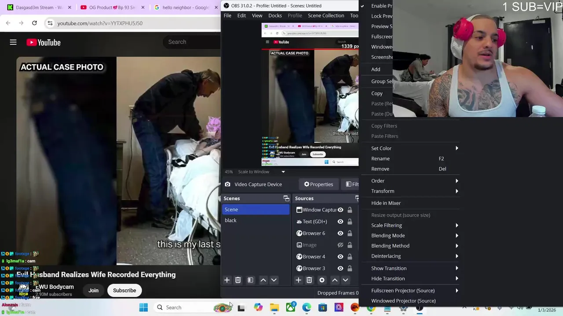Hide the Window Capture source via eye icon
Screen dimensions: 563x316
coord(340,210)
